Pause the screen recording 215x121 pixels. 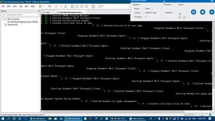(193, 12)
